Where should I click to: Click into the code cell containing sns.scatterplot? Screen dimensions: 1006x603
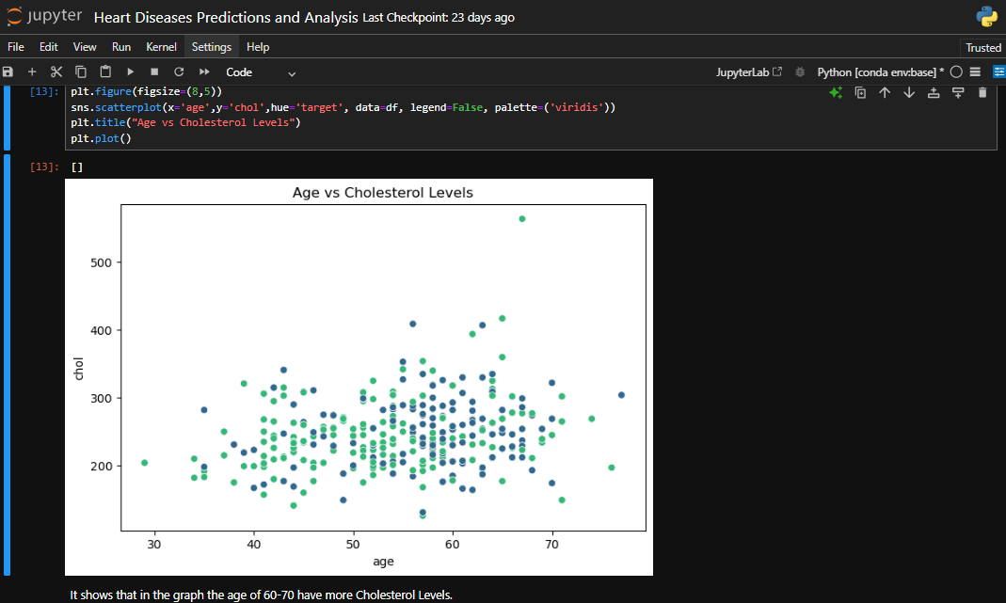pyautogui.click(x=531, y=116)
